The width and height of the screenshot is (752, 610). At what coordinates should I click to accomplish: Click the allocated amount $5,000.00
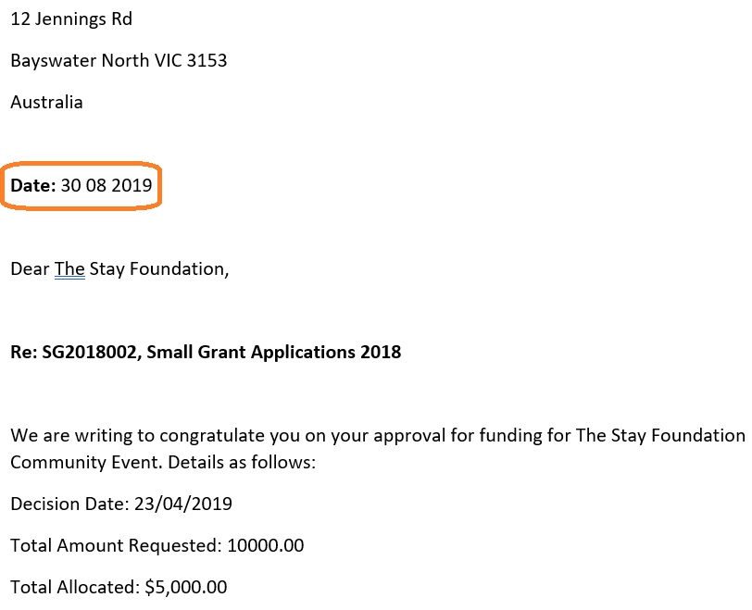click(184, 588)
